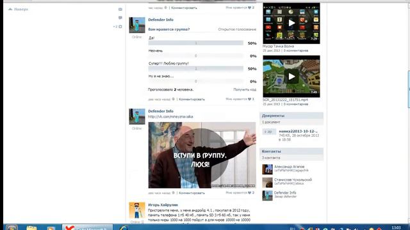
Task: Click Комментировать under the poll post
Action: point(192,100)
